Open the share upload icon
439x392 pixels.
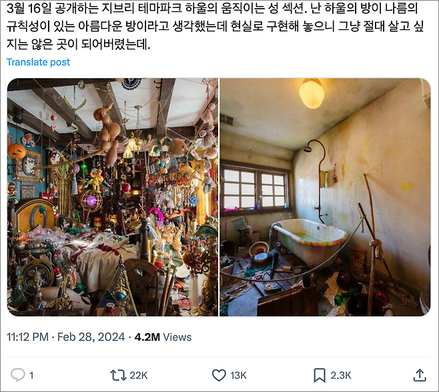click(x=420, y=375)
